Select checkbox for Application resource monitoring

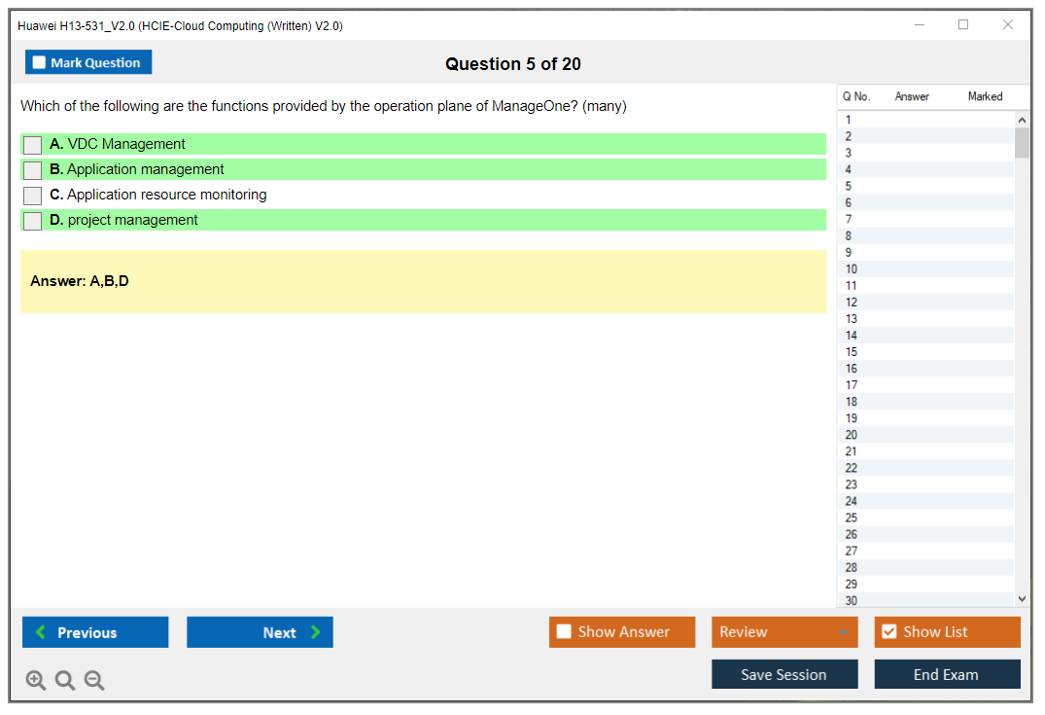tap(33, 196)
